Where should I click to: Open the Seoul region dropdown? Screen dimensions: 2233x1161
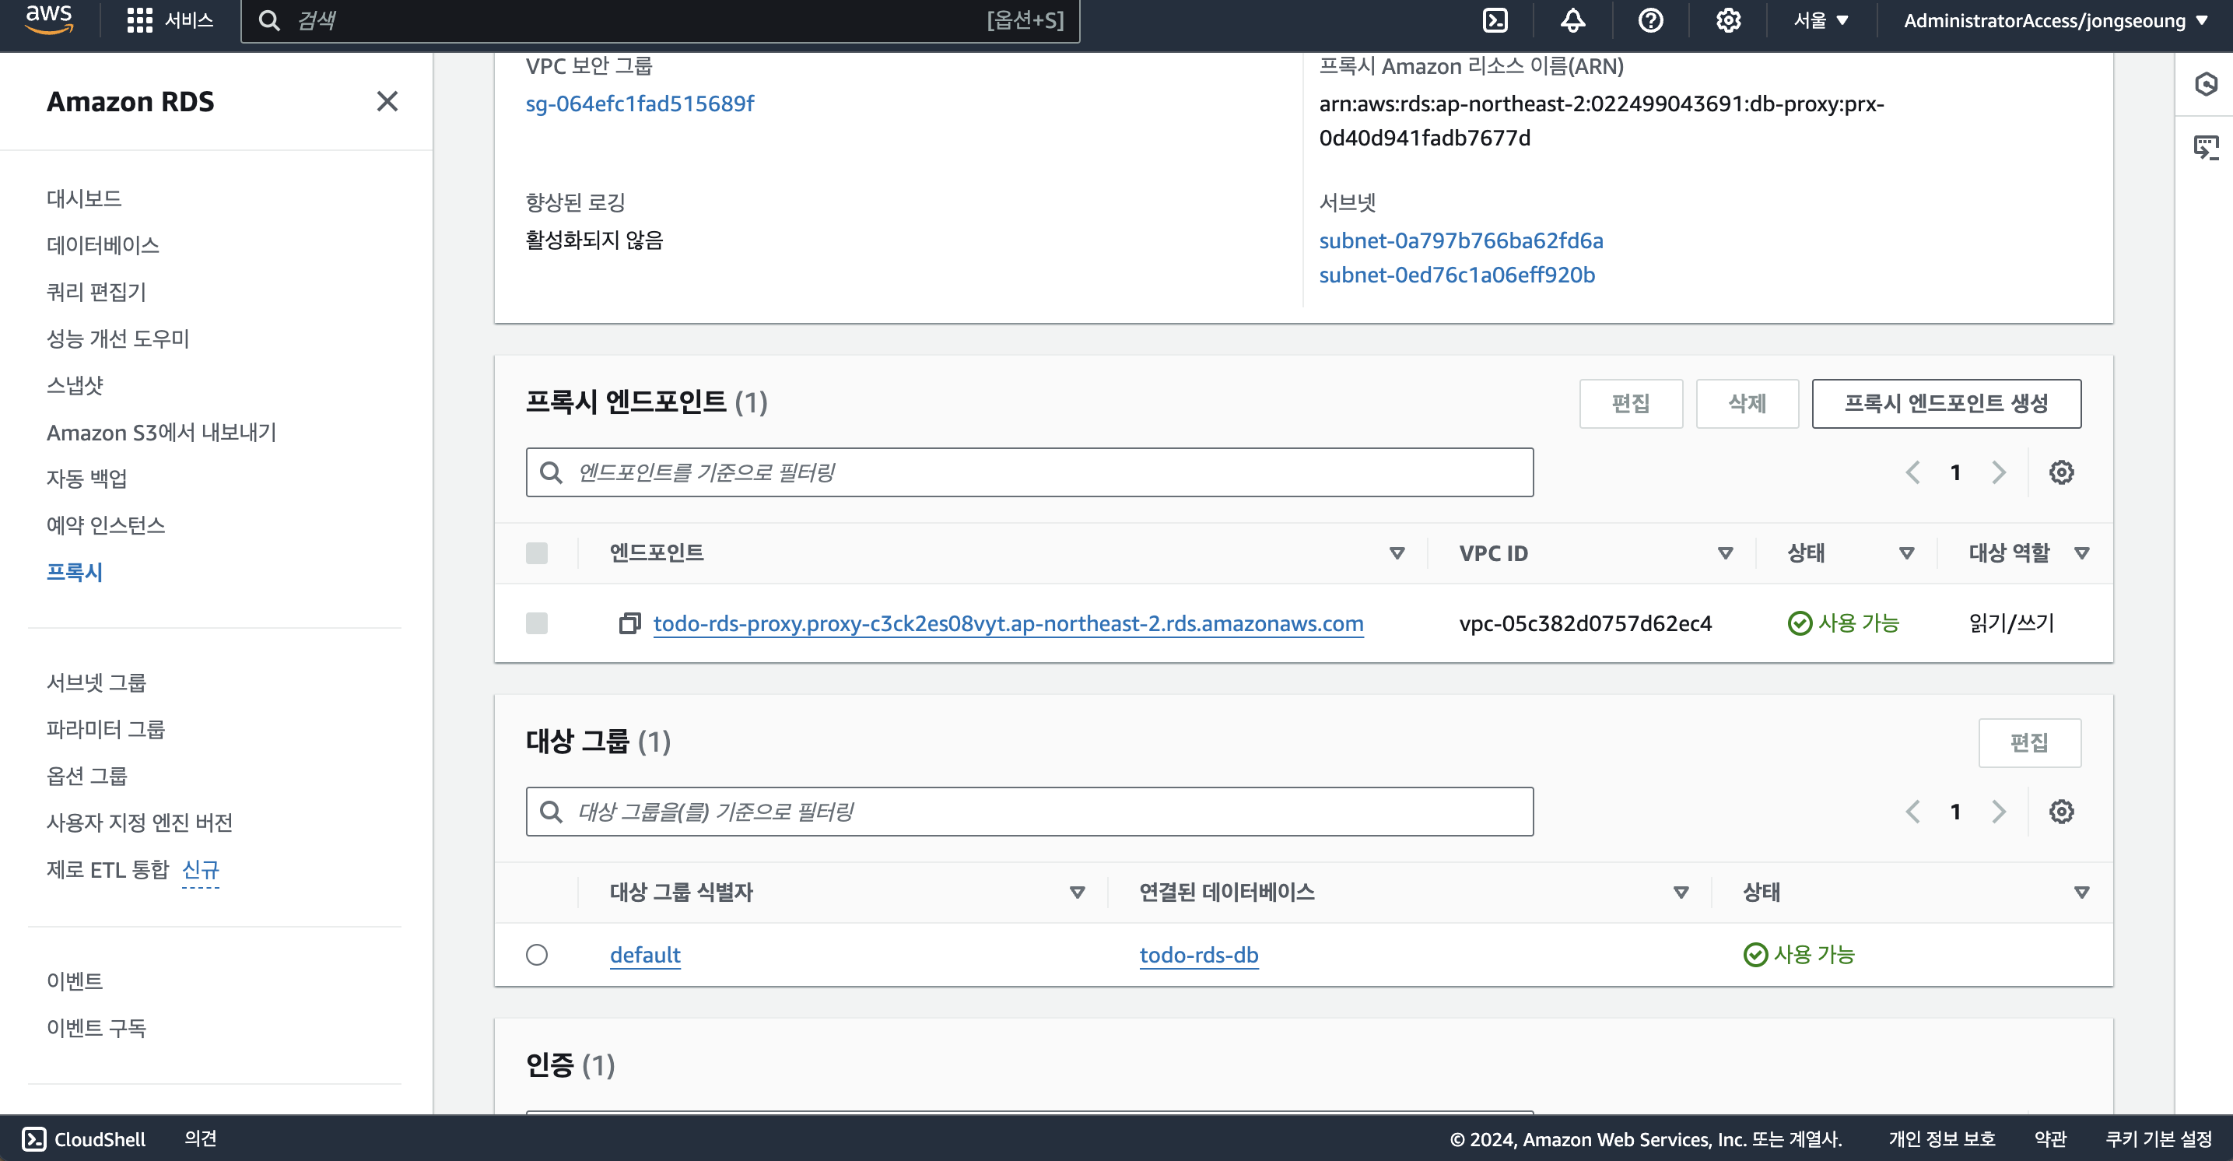point(1821,20)
